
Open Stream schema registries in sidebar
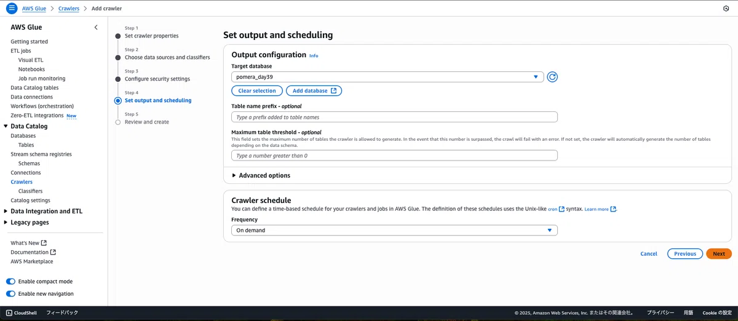[41, 154]
